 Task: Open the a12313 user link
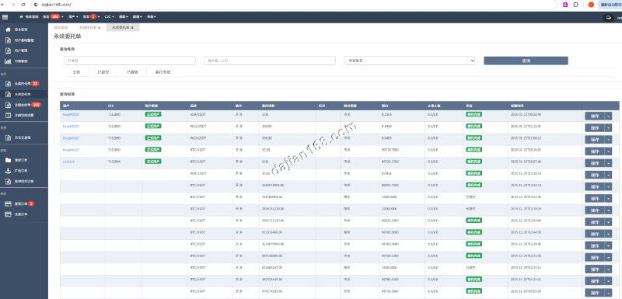tap(68, 162)
